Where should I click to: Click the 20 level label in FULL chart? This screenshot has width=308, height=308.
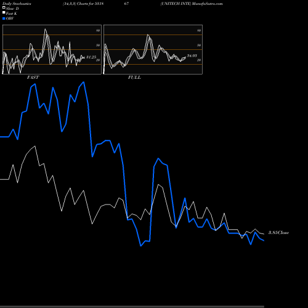coord(199,60)
